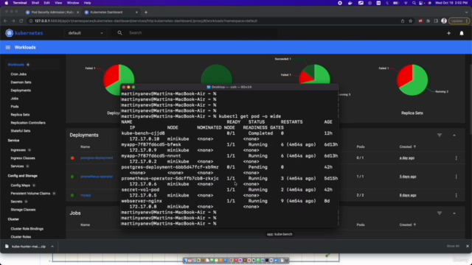Expand kube-hunter download options chevron

[52, 247]
